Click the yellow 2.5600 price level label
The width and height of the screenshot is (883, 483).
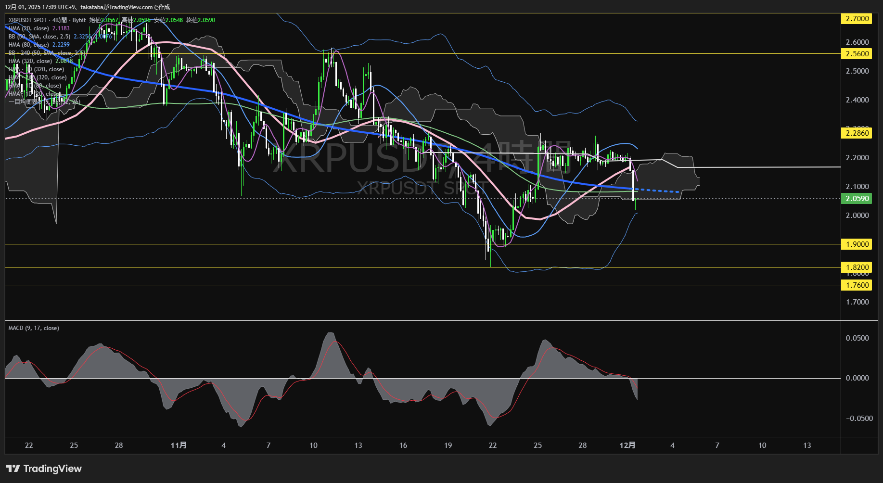(x=857, y=54)
